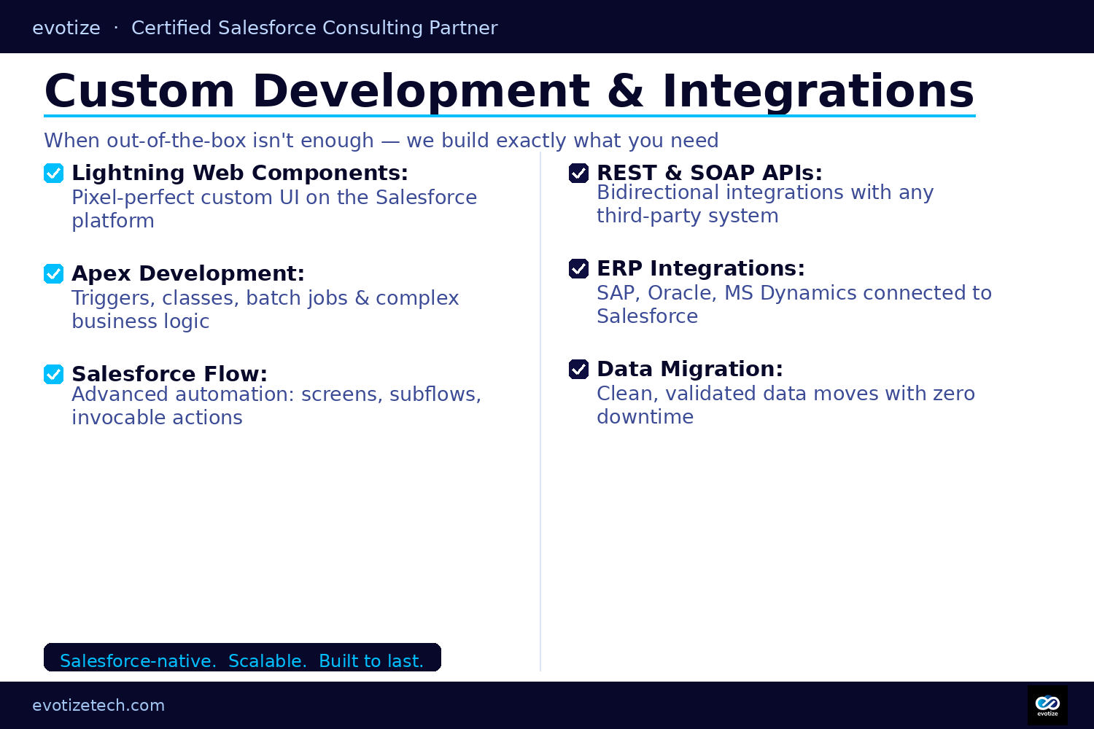1094x729 pixels.
Task: Click the evotize logo icon in footer
Action: click(x=1047, y=705)
